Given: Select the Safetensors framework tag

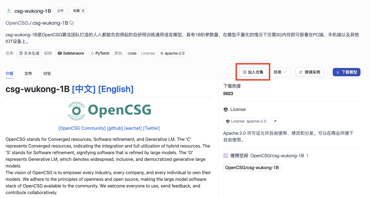Looking at the screenshot, I should [x=71, y=53].
